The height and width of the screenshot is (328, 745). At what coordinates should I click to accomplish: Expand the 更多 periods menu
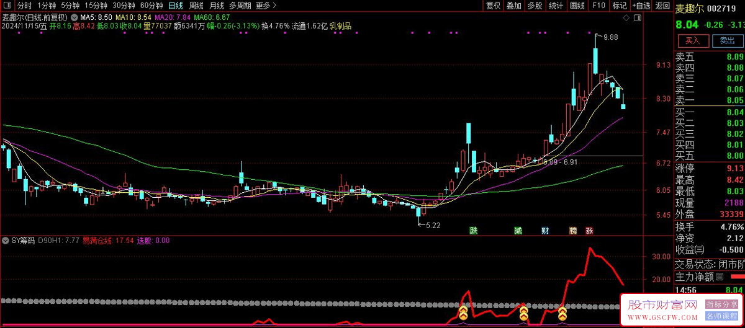266,6
